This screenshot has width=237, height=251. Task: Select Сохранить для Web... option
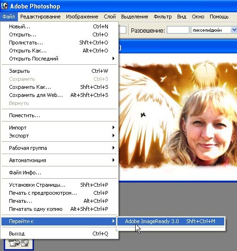pyautogui.click(x=59, y=95)
